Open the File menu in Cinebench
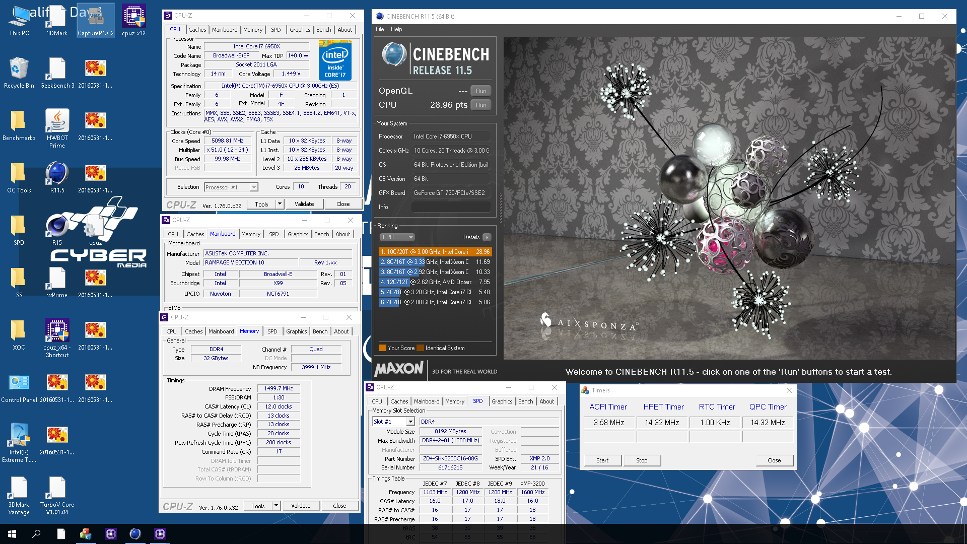Image resolution: width=967 pixels, height=544 pixels. click(380, 29)
